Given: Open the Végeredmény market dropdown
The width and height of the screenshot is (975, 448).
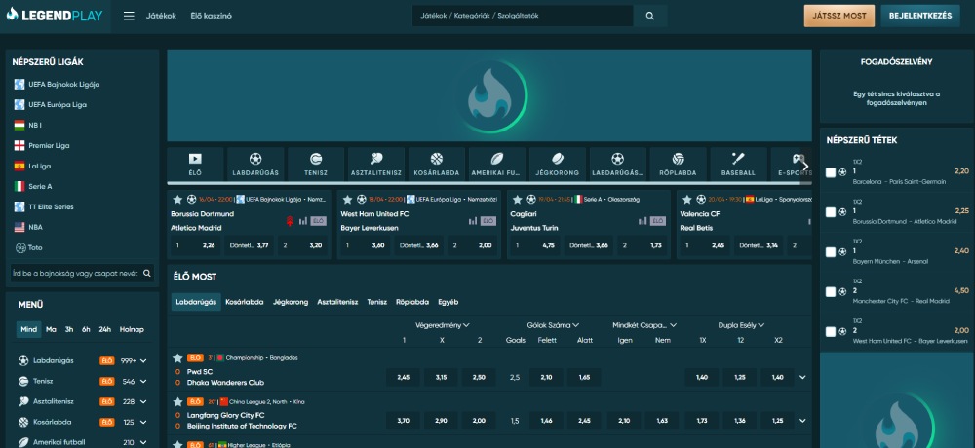Looking at the screenshot, I should click(x=443, y=325).
